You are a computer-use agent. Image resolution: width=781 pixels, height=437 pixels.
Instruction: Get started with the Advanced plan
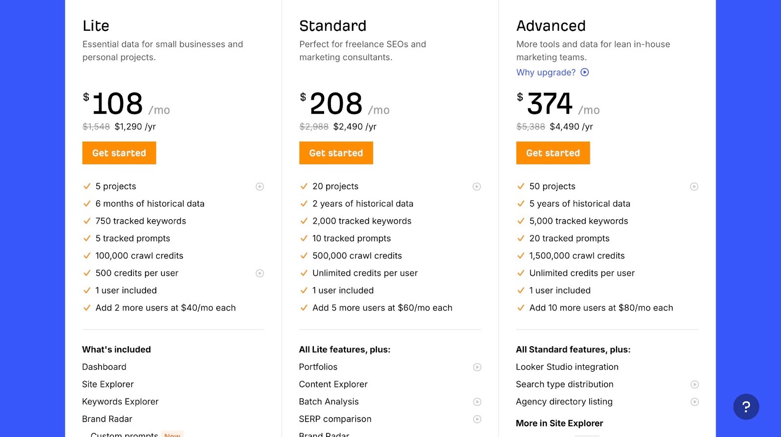click(553, 153)
